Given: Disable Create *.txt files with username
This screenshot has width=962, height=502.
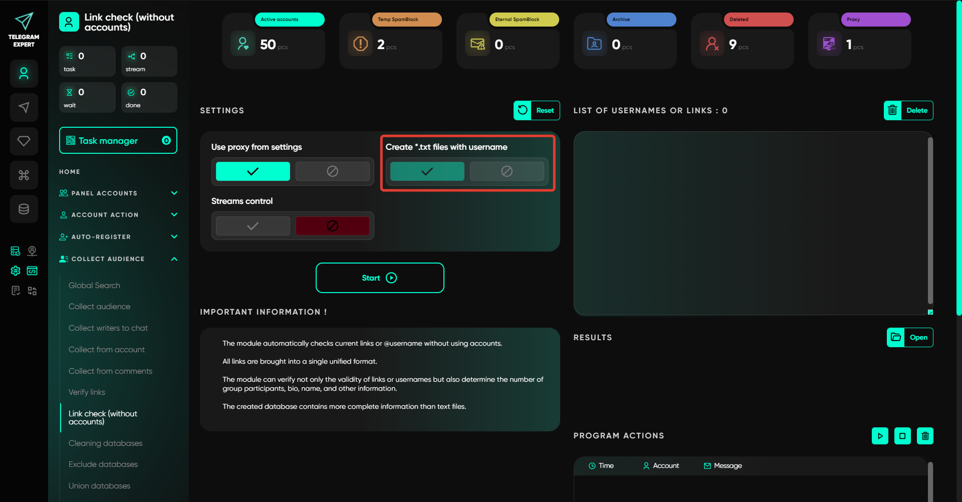Looking at the screenshot, I should tap(507, 171).
